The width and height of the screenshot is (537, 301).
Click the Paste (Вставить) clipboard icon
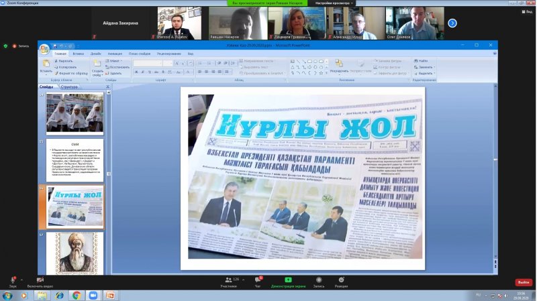tap(46, 64)
